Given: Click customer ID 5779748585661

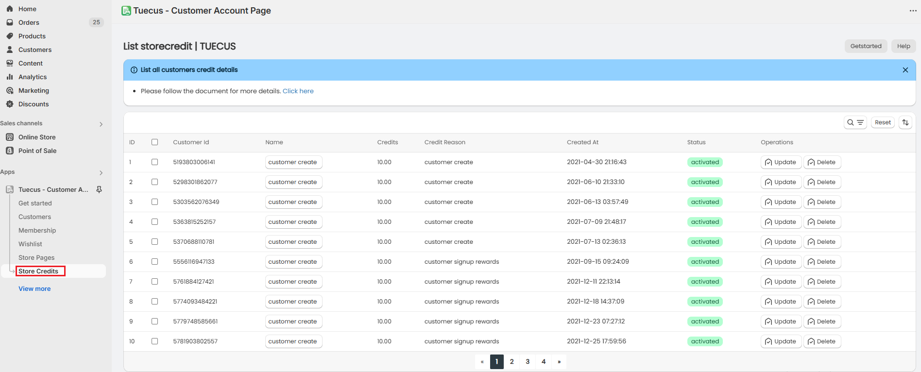Looking at the screenshot, I should [195, 321].
